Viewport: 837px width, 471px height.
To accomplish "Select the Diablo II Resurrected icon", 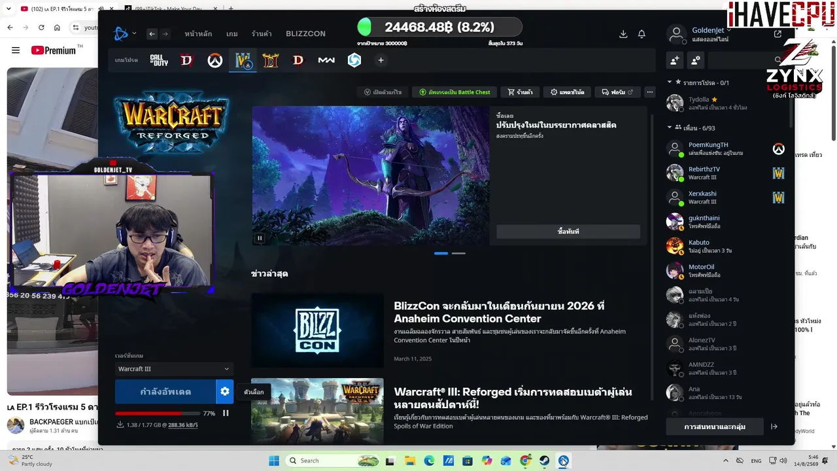I will click(271, 60).
